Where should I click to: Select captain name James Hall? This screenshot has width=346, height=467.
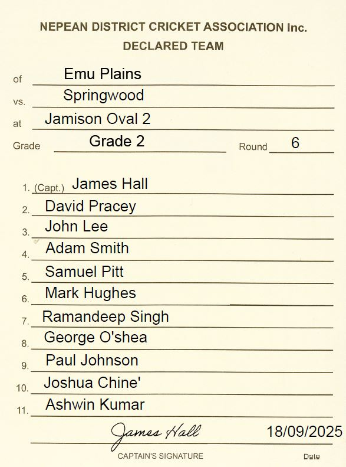[110, 184]
